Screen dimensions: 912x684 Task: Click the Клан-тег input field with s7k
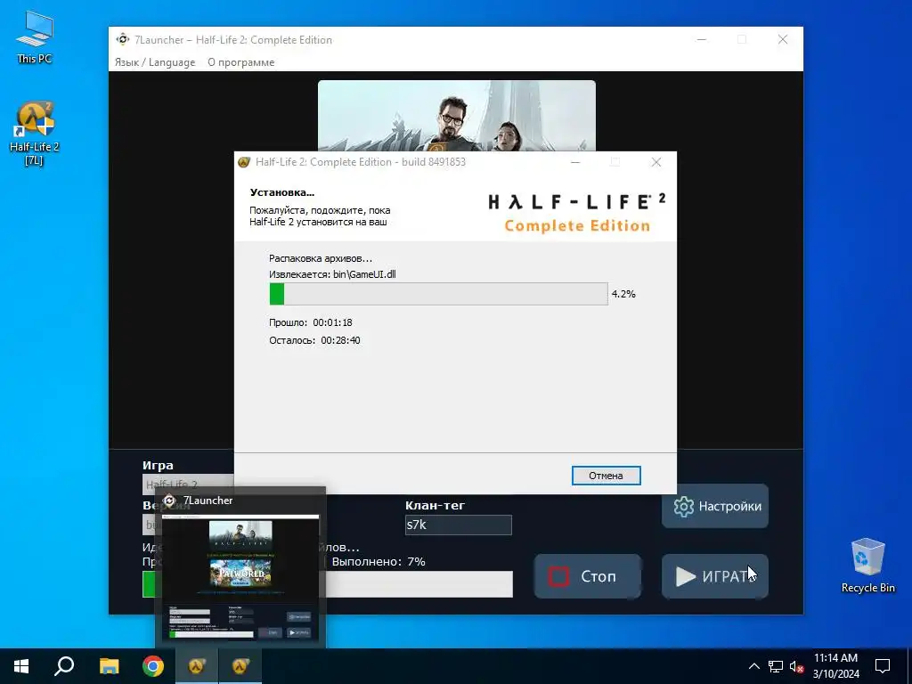pos(459,525)
